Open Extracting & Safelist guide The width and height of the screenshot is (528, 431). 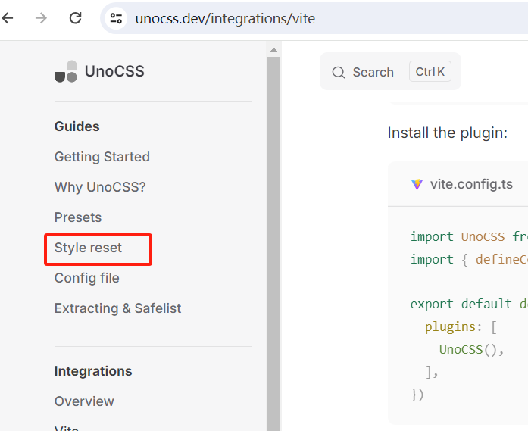pyautogui.click(x=118, y=308)
